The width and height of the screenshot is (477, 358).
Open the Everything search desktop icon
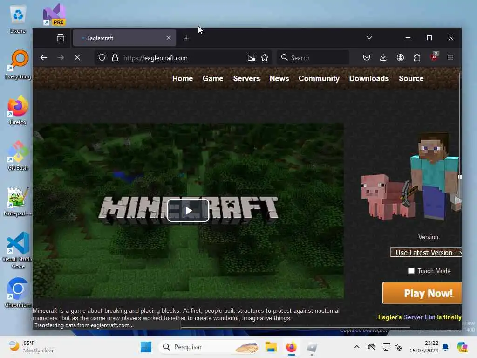18,65
